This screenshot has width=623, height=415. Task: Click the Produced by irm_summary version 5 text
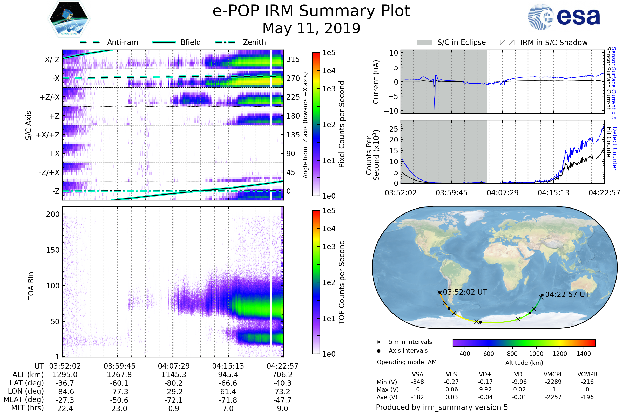click(x=442, y=407)
